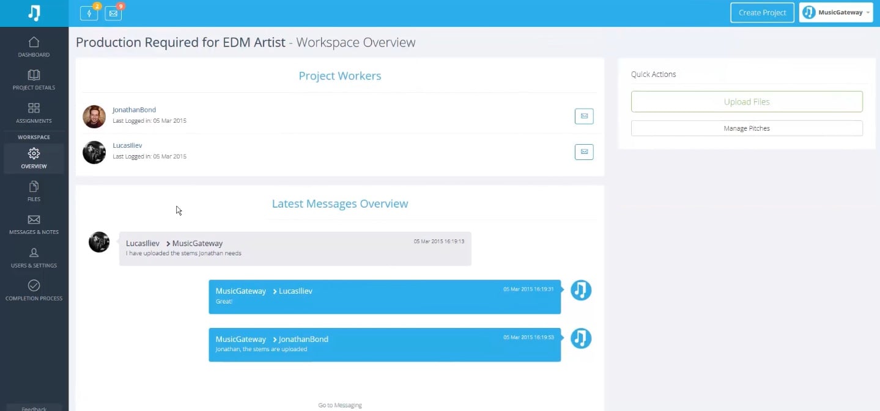Click LucasIliev's avatar beside stems message
Viewport: 880px width, 411px height.
99,242
